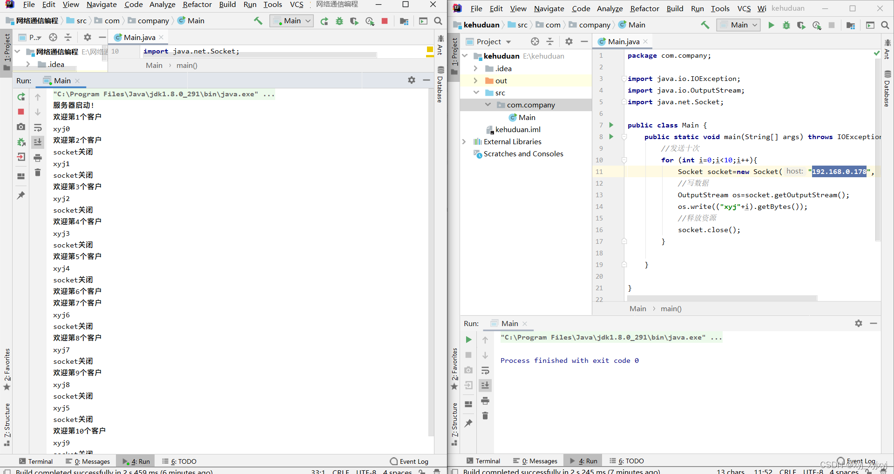Toggle scroll to end in kehuduan console
The image size is (894, 474).
485,385
